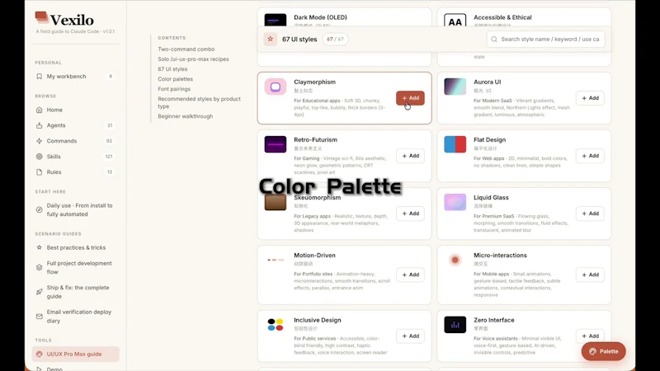
Task: Click Ship & fix rocket icon
Action: tap(39, 292)
